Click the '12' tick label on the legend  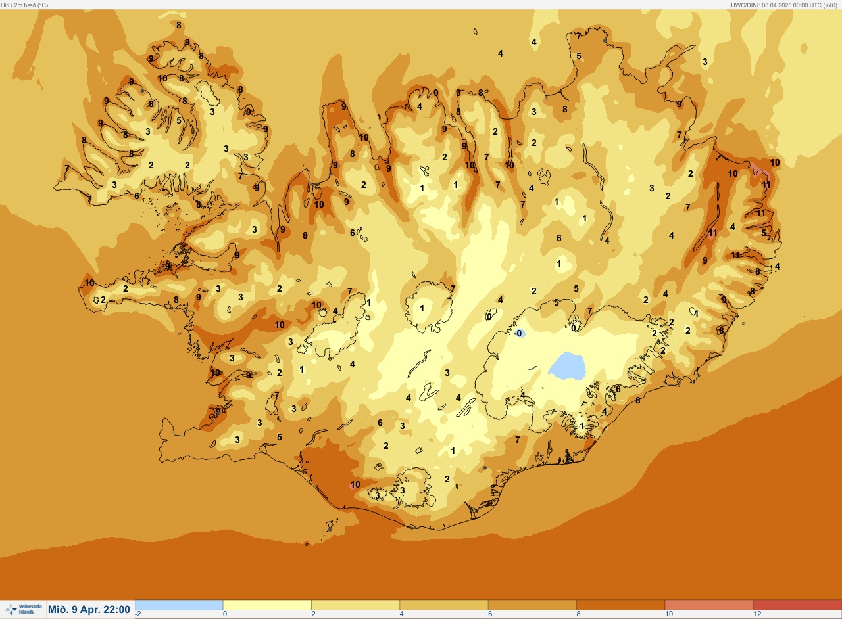757,614
